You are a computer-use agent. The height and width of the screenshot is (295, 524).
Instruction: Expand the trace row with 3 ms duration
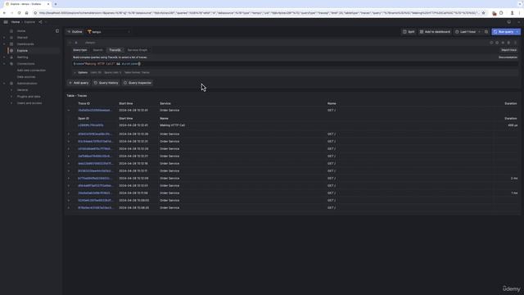[69, 179]
